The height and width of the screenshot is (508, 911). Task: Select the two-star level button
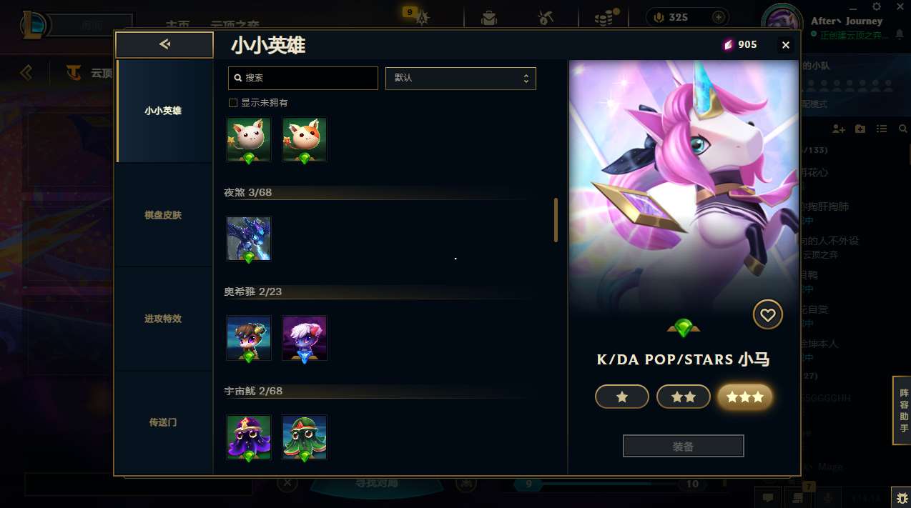684,397
